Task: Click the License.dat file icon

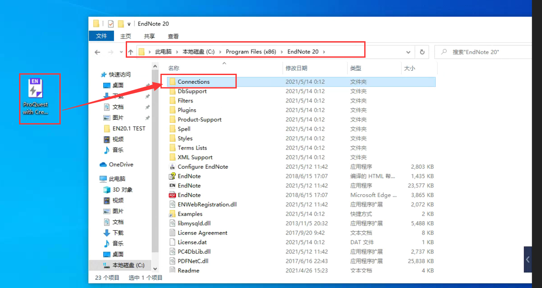Action: click(172, 242)
